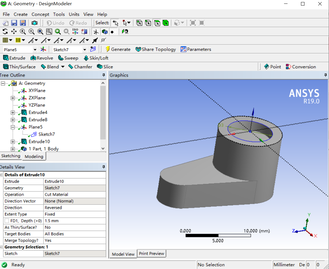Open the Sketch7 active sketch dropdown
This screenshot has width=329, height=269.
(85, 50)
